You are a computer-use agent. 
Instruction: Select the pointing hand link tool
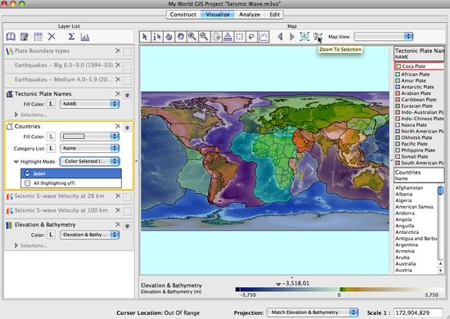pyautogui.click(x=169, y=37)
